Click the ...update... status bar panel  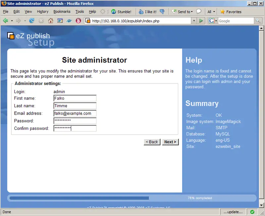click(x=233, y=212)
